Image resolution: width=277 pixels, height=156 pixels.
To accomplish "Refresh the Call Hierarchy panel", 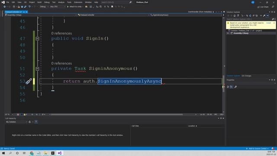I will coord(30,122).
